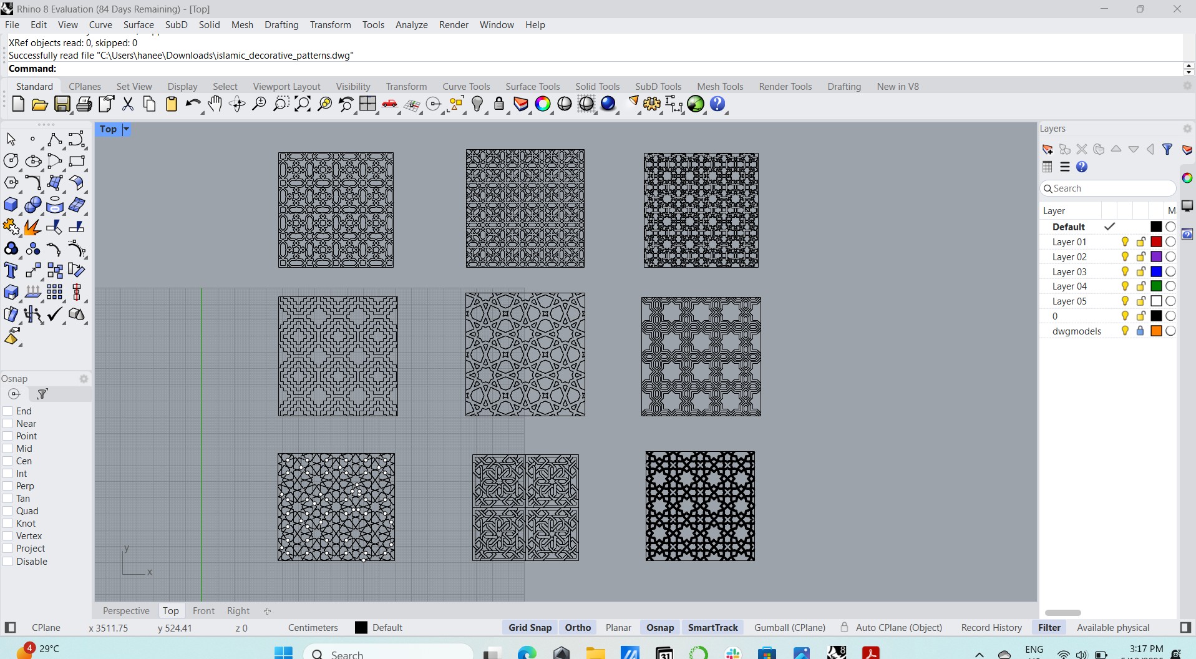Select the Circle drawing tool
This screenshot has height=659, width=1196.
[11, 161]
